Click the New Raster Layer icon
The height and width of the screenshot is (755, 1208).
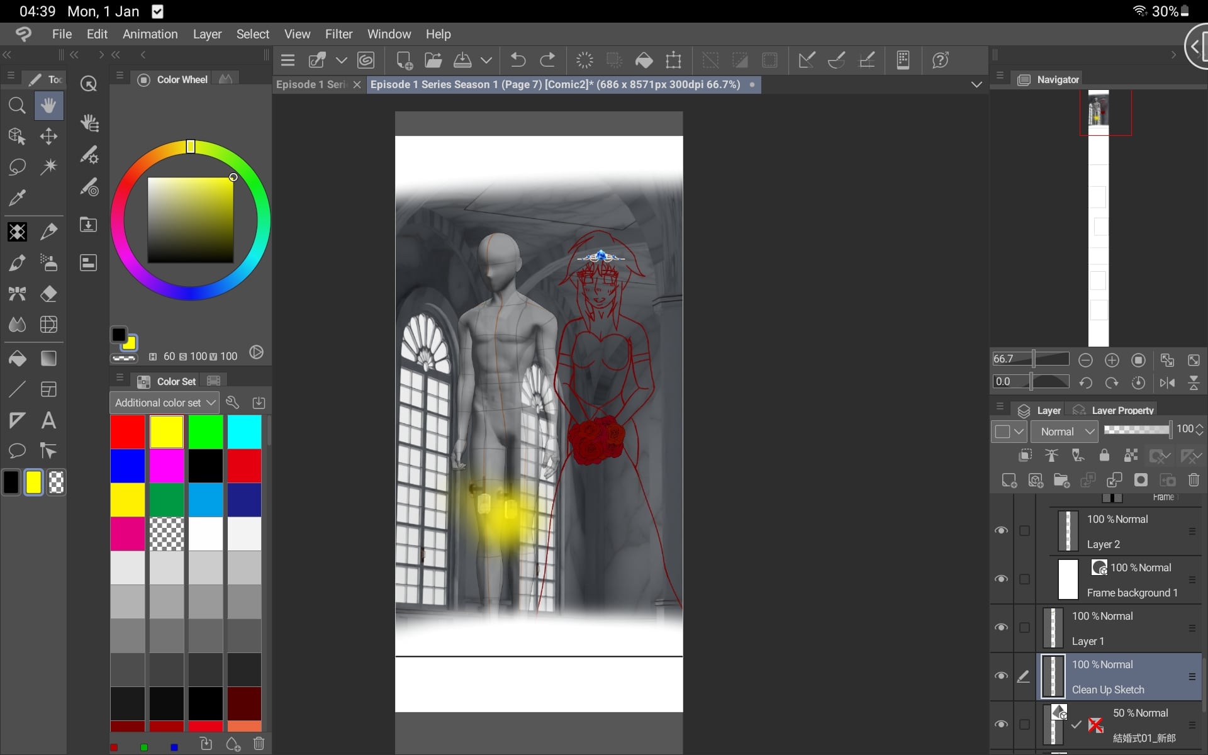point(1009,481)
